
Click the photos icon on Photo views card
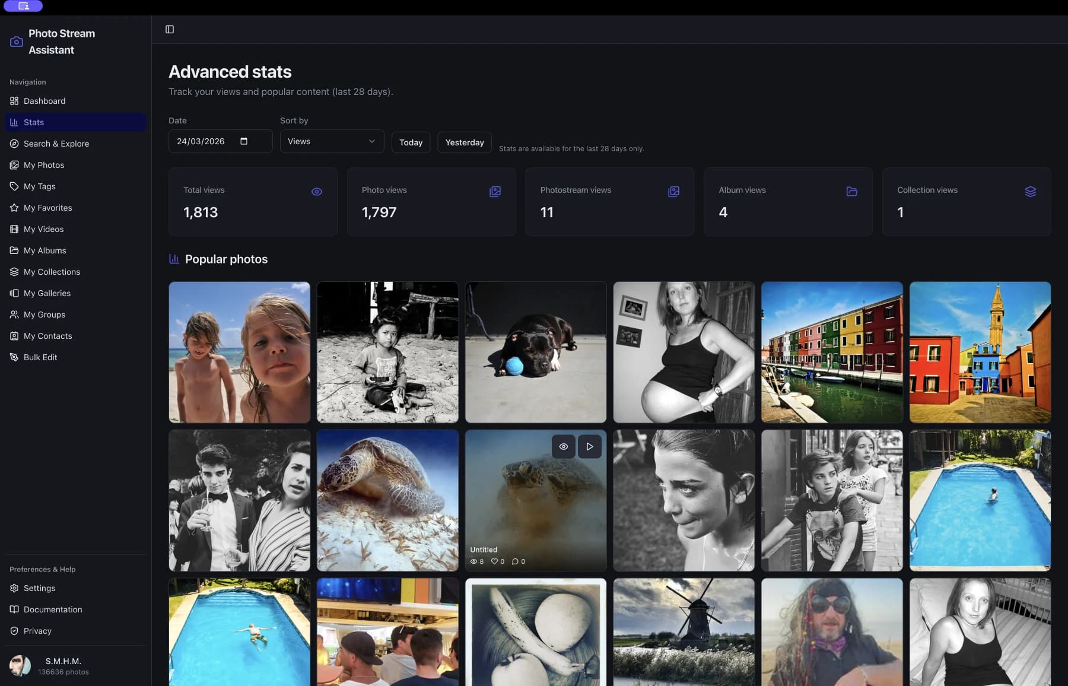(x=495, y=191)
